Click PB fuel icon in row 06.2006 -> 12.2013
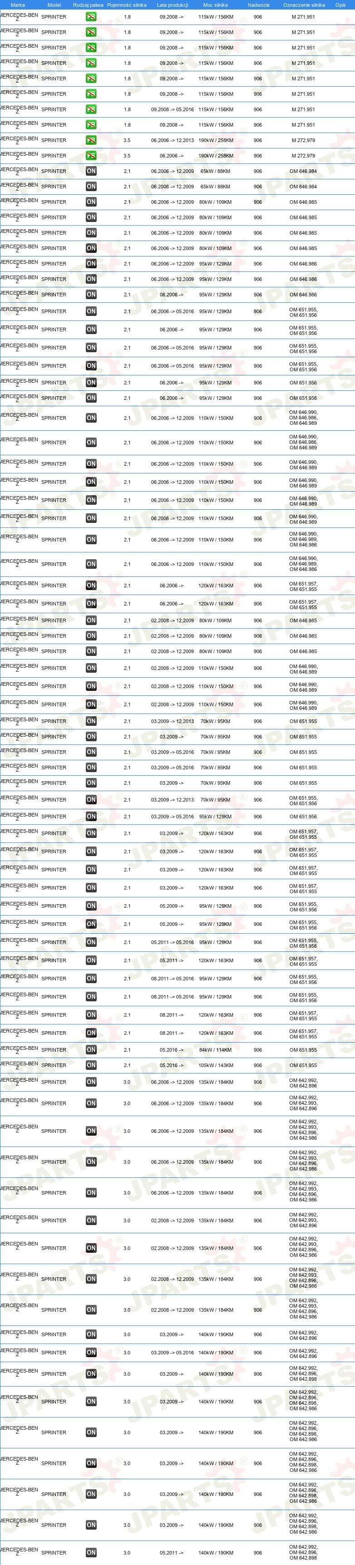The height and width of the screenshot is (1565, 355). pyautogui.click(x=91, y=140)
